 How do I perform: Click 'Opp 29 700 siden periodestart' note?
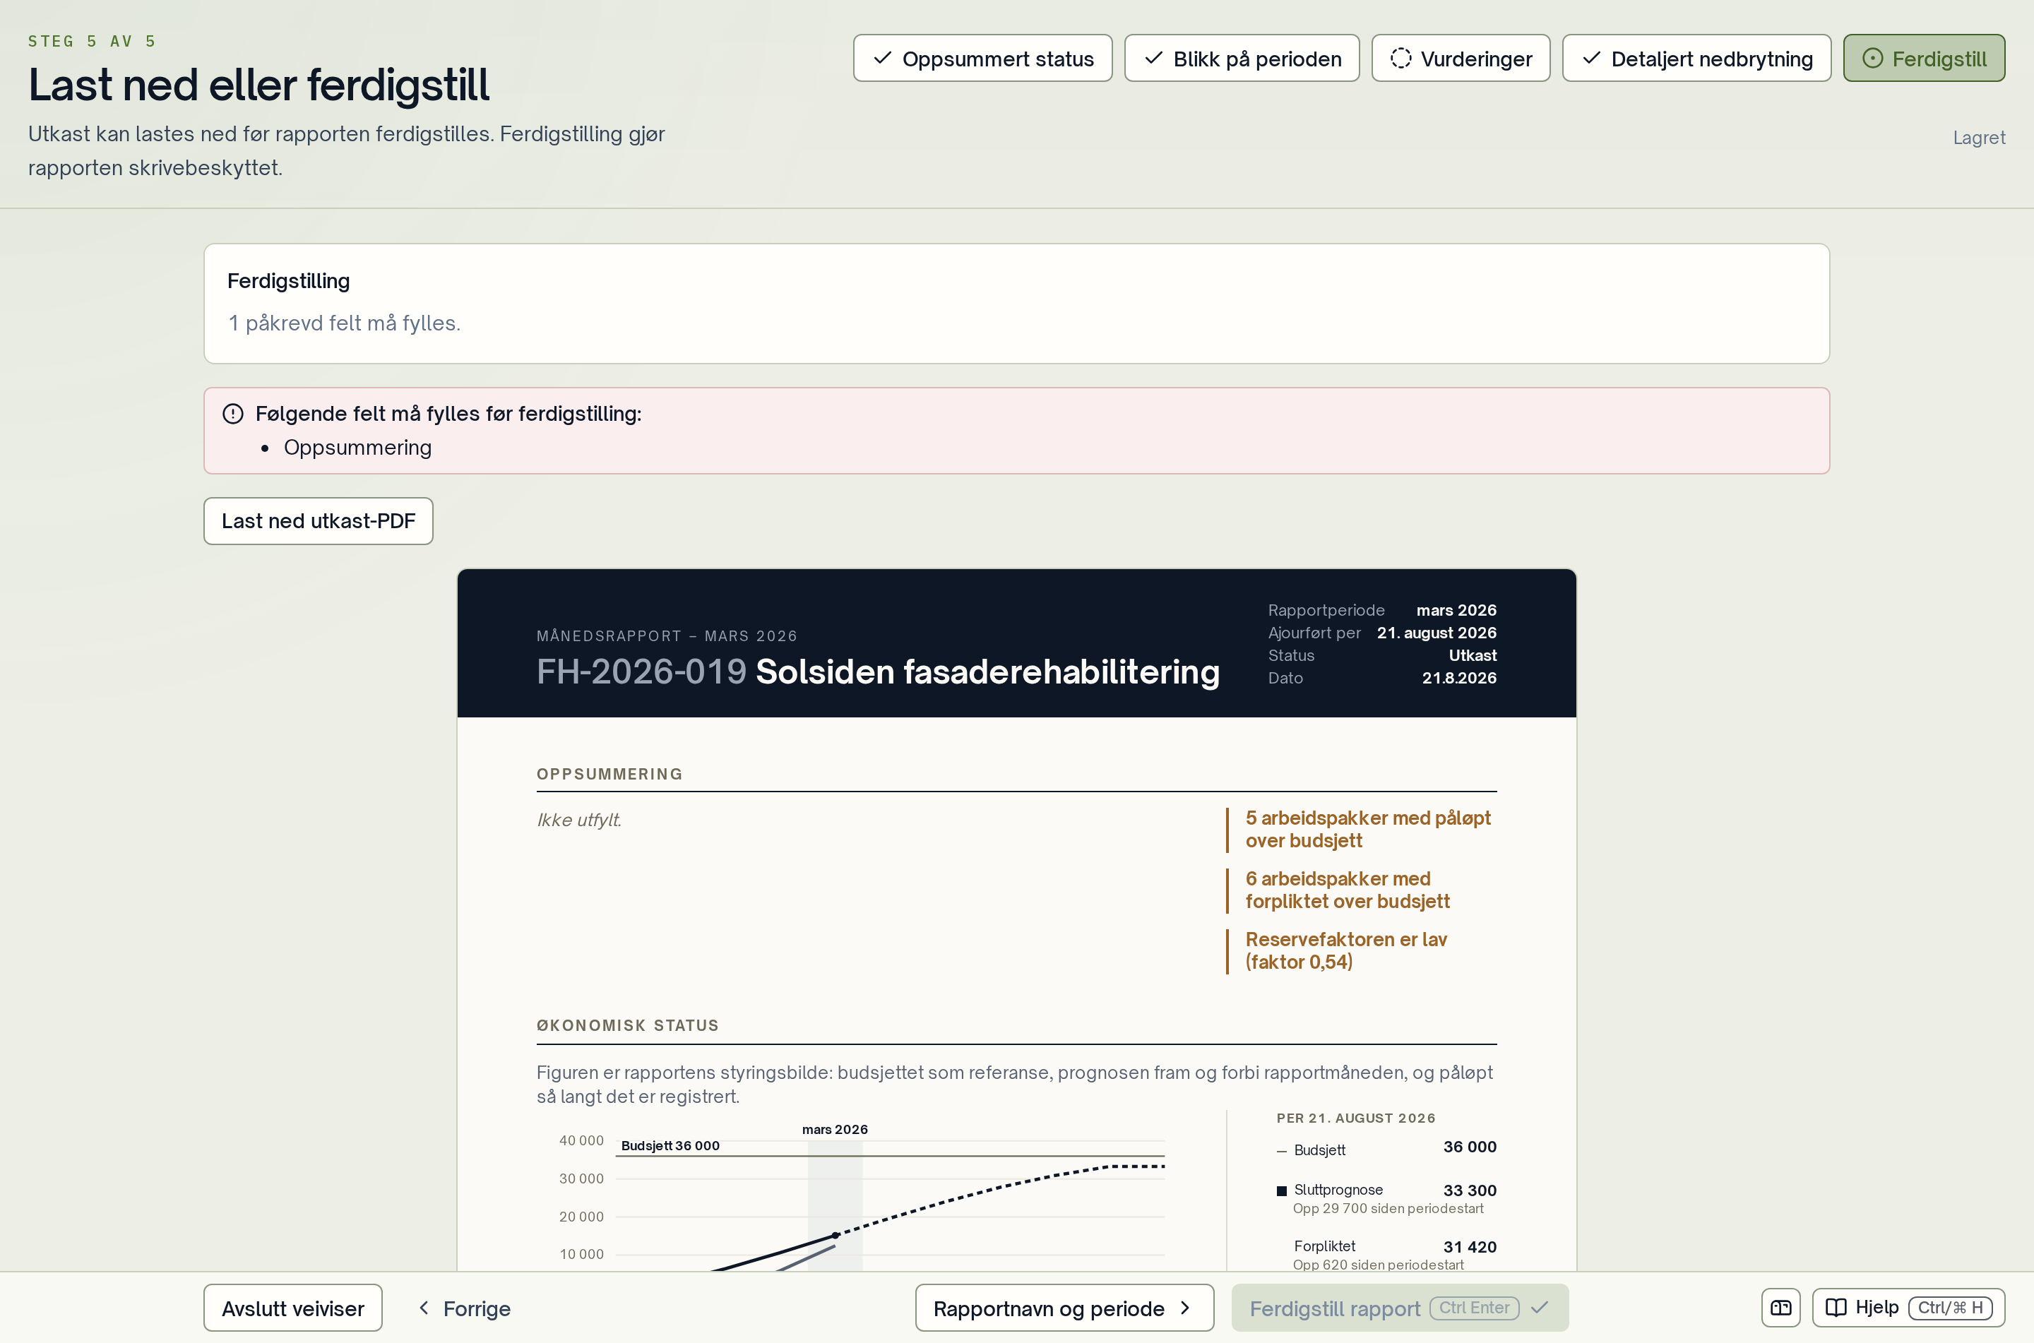click(x=1387, y=1209)
